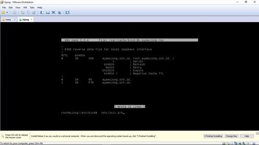Click the yellow power/suspend toolbar icon
The height and width of the screenshot is (145, 259).
coord(3,12)
